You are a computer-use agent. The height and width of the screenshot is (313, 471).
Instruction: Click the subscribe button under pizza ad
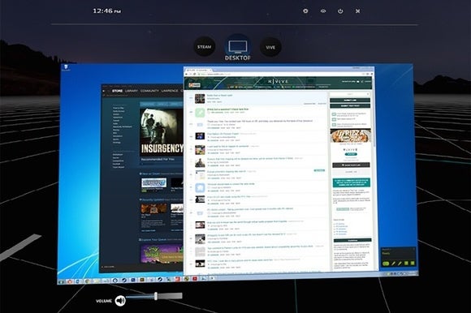[351, 154]
